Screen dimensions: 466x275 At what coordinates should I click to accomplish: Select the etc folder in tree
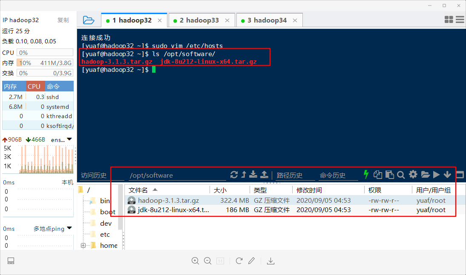coord(105,234)
